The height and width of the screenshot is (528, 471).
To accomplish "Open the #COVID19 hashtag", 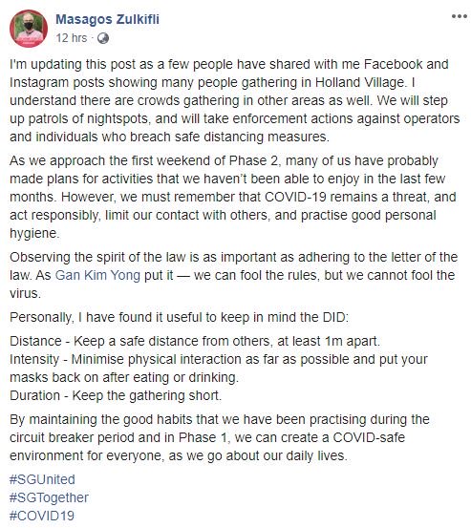I will pyautogui.click(x=42, y=516).
